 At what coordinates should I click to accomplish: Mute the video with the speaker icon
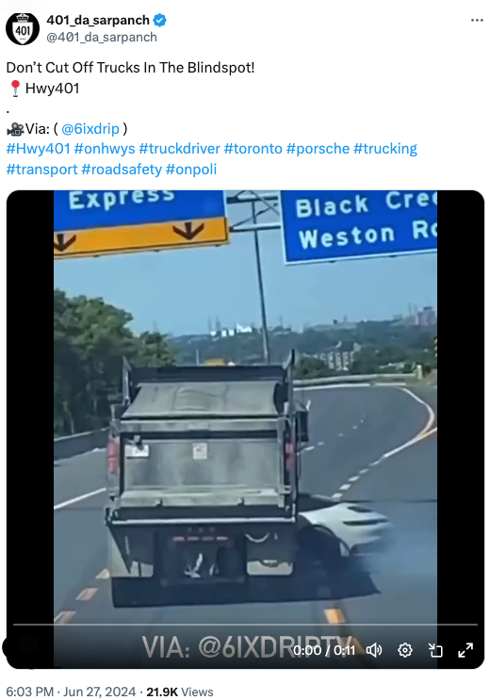(x=374, y=650)
